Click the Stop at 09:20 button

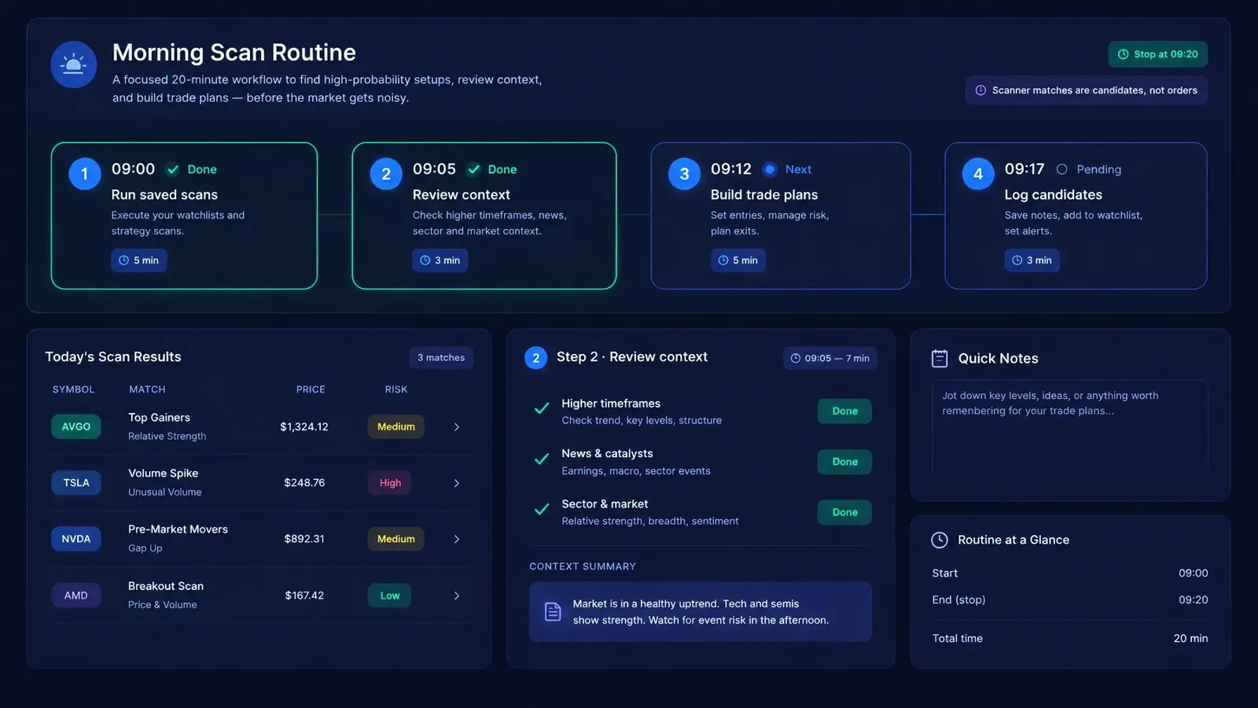click(x=1158, y=54)
